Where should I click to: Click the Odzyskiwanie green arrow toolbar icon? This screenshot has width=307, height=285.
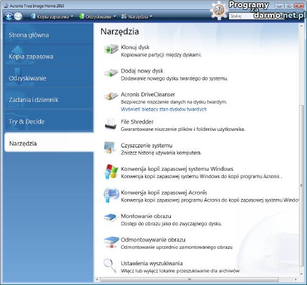82,16
